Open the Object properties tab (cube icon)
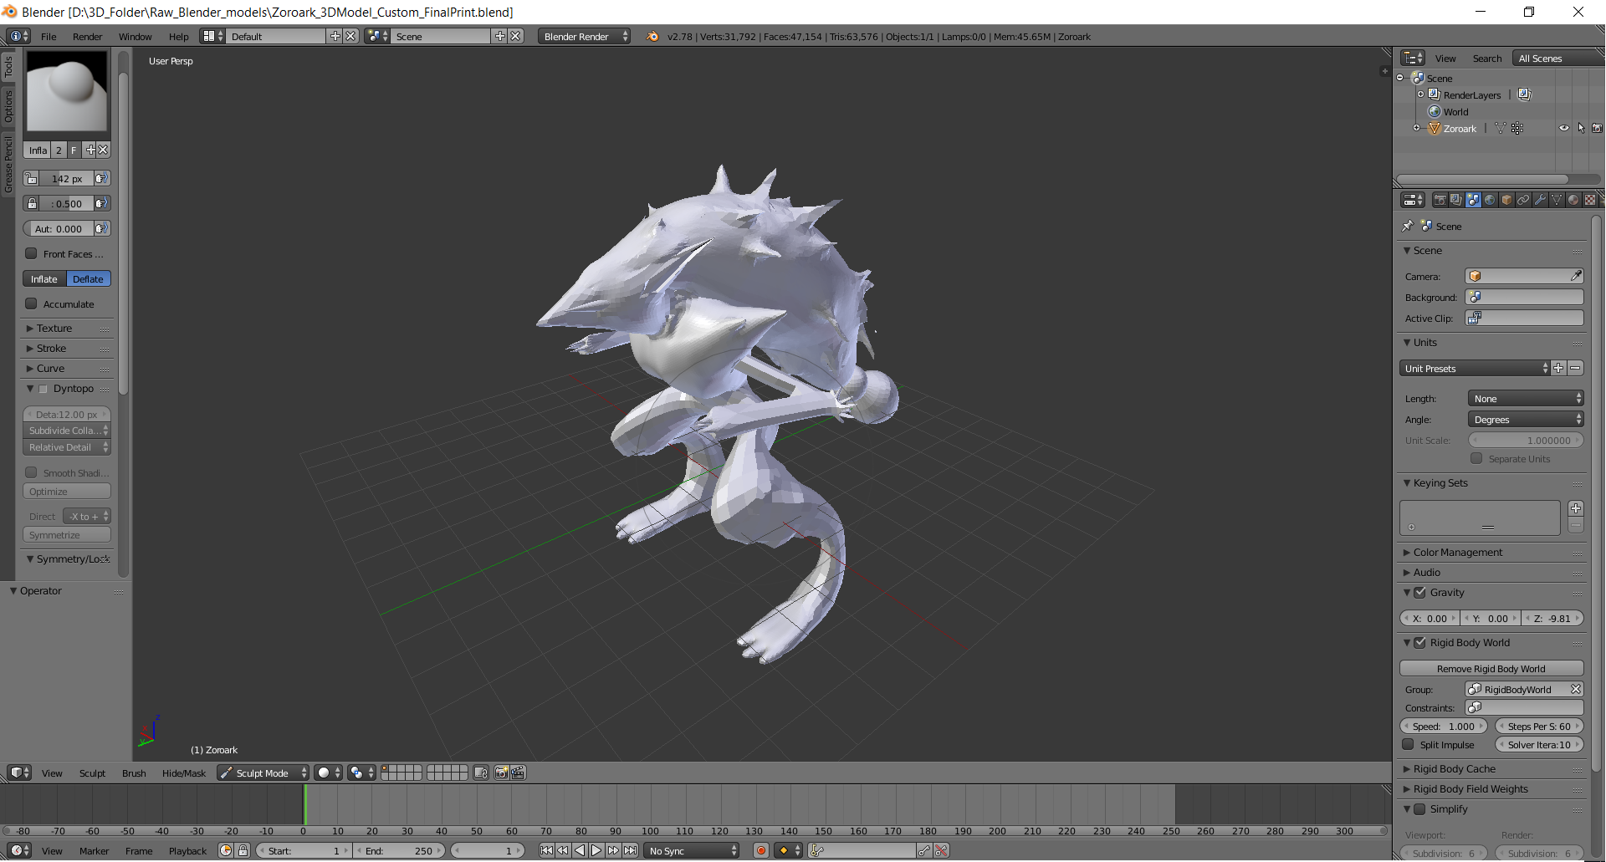This screenshot has height=862, width=1606. coord(1506,200)
